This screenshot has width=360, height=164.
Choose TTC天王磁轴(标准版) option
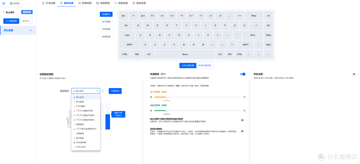click(x=86, y=115)
